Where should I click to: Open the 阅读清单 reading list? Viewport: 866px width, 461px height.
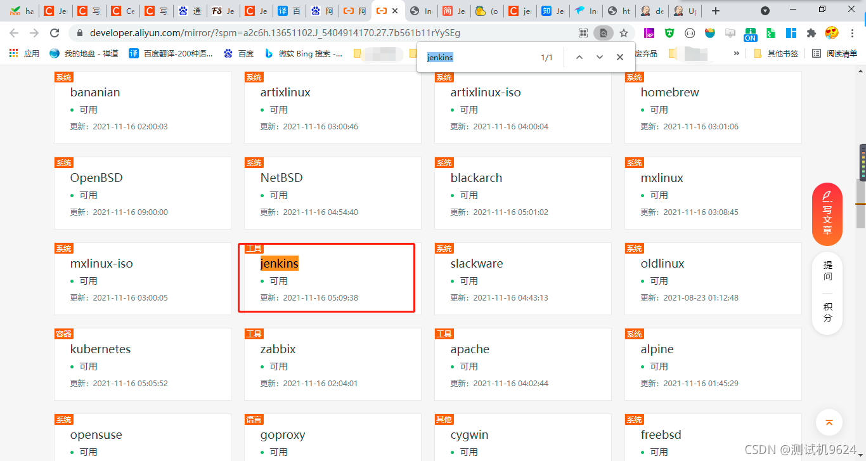(835, 53)
